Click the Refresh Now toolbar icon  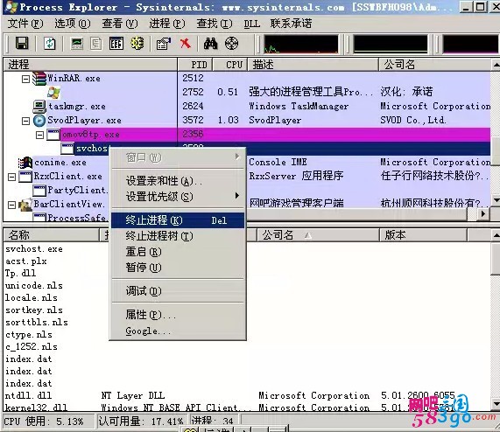(x=49, y=44)
